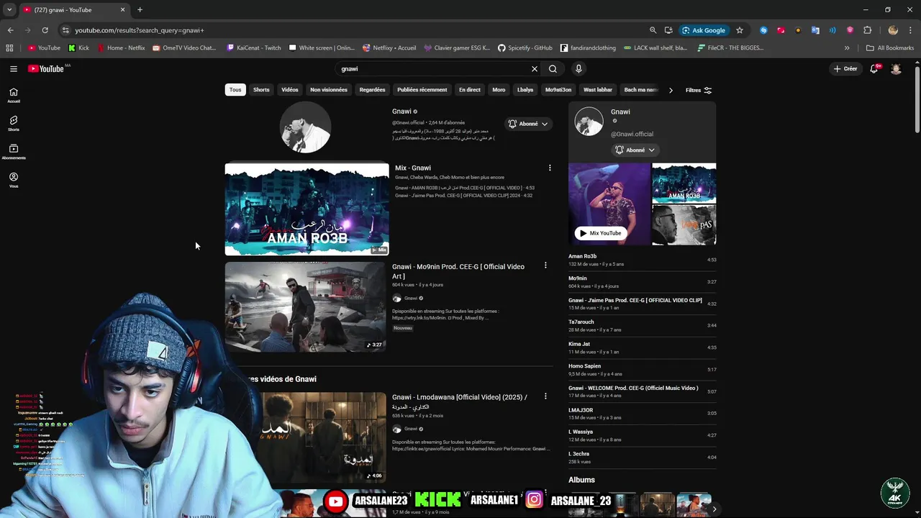Start voice search with the microphone icon
Image resolution: width=921 pixels, height=518 pixels.
click(x=579, y=69)
